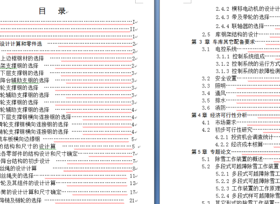Select the entry 4.2 初步可行性研究
This screenshot has height=204, width=280.
227,130
